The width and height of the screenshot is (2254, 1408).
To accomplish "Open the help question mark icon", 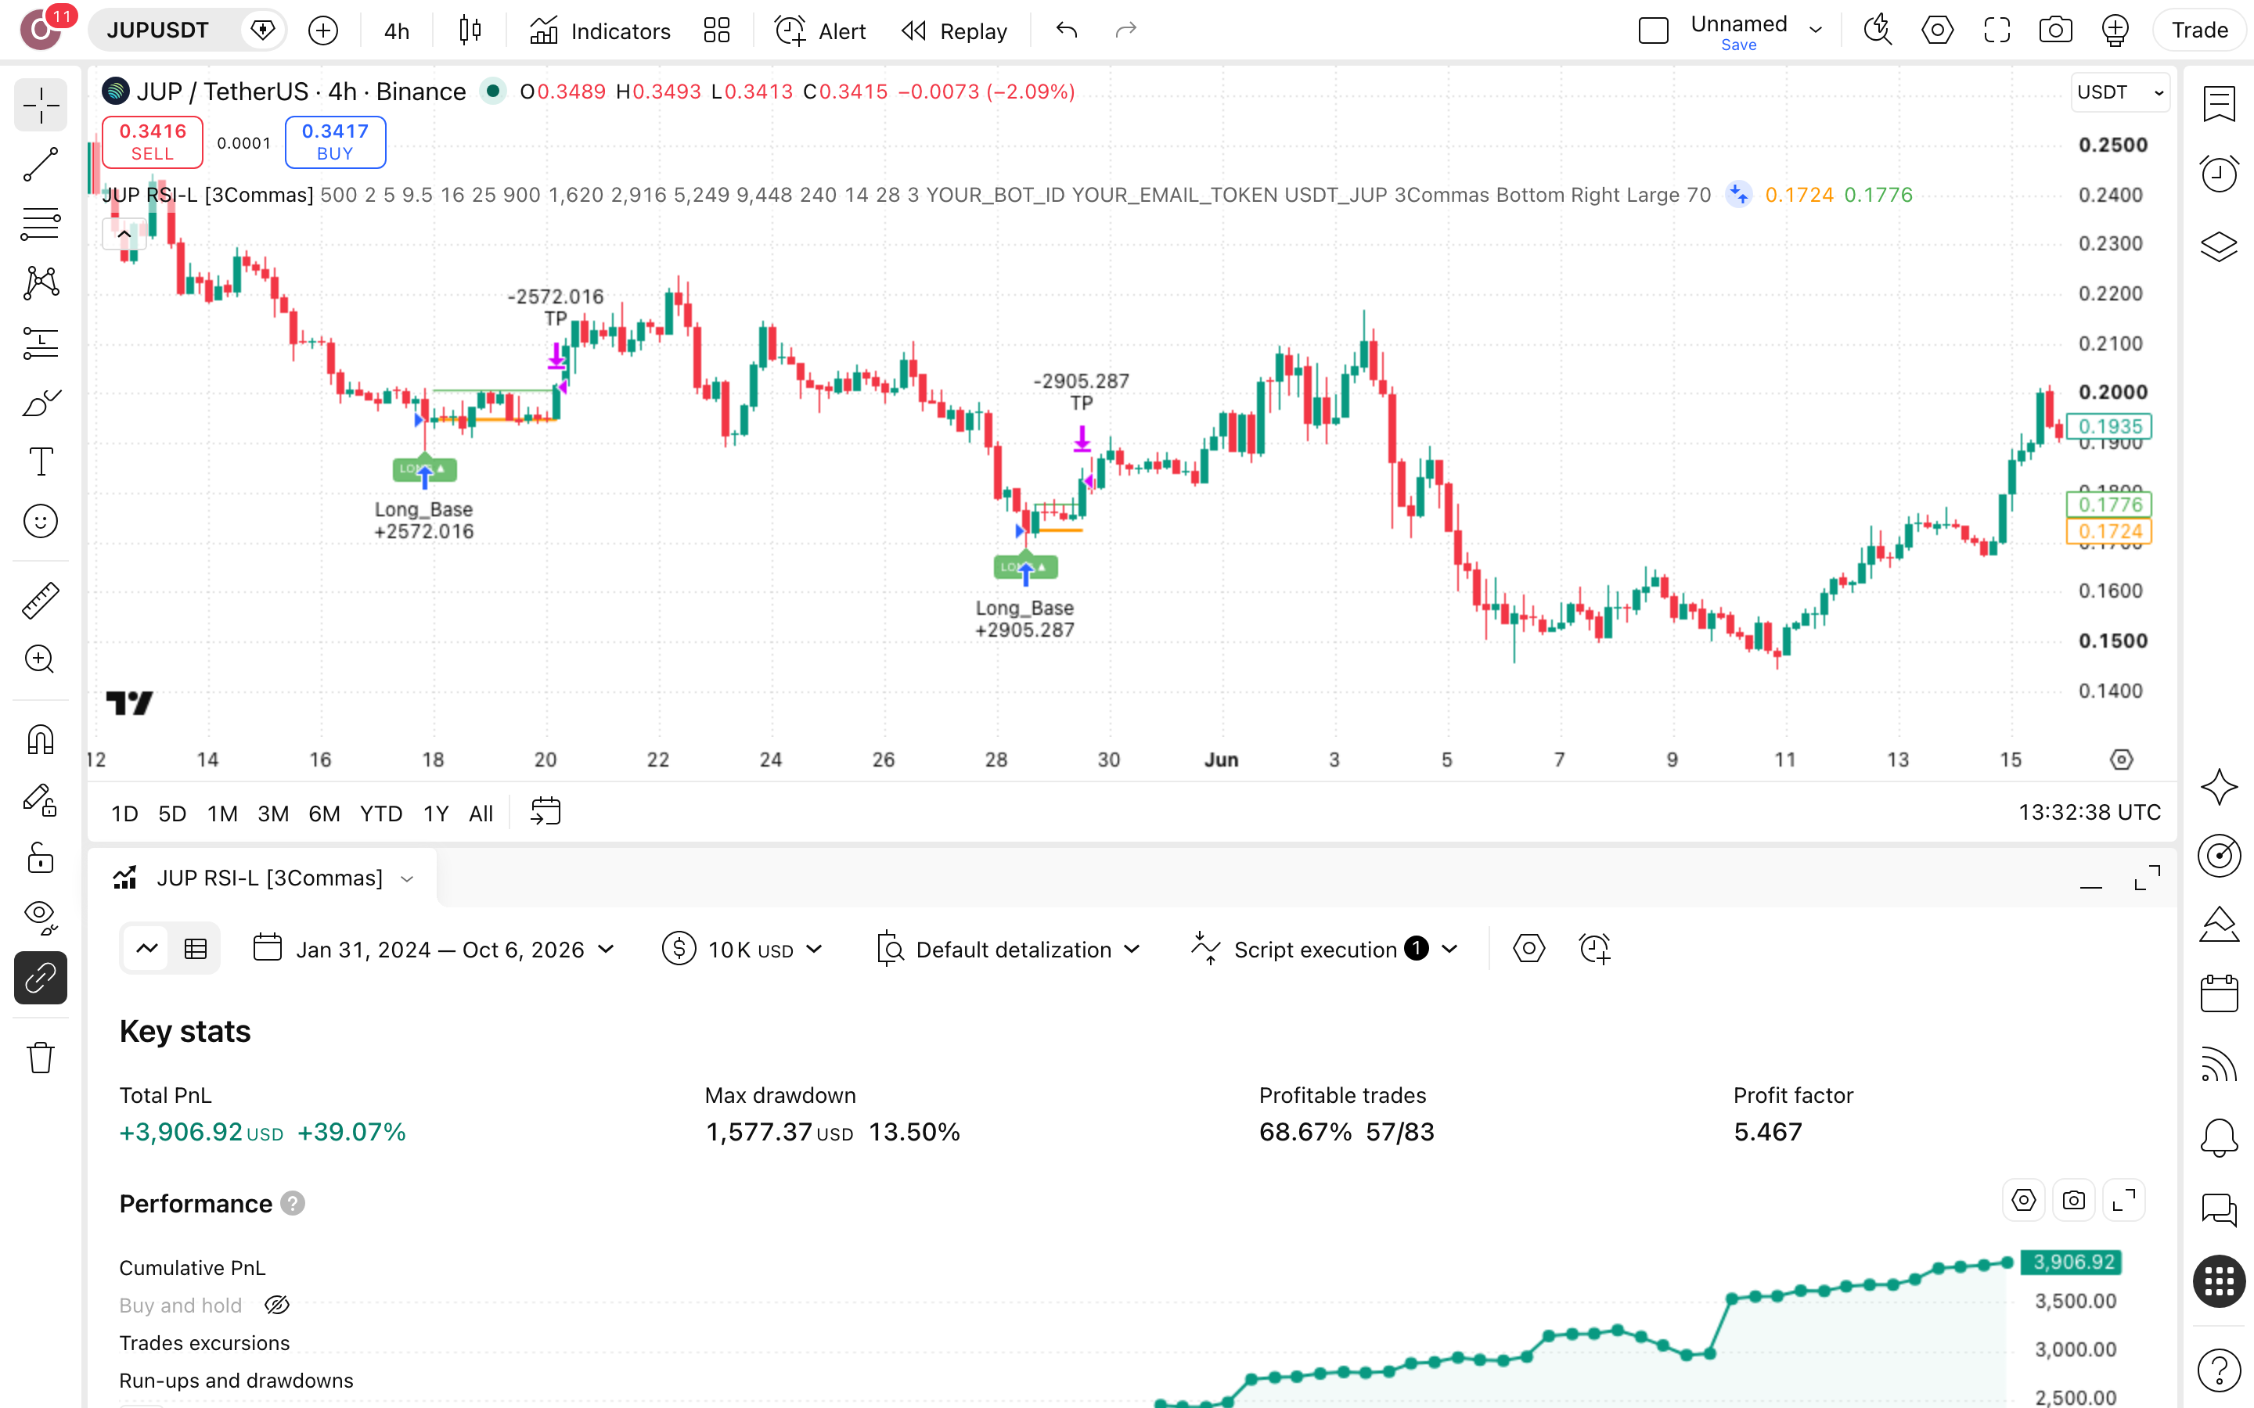I will (x=2219, y=1370).
